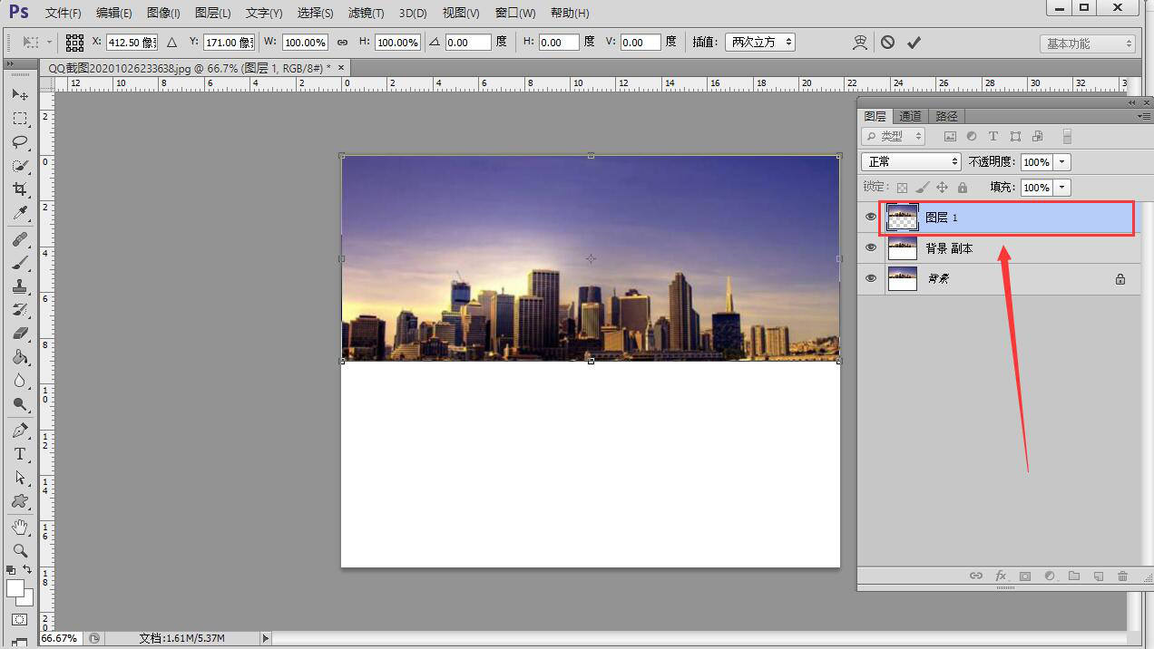Open the 正常 blend mode dropdown
Viewport: 1154px width, 649px height.
click(911, 162)
